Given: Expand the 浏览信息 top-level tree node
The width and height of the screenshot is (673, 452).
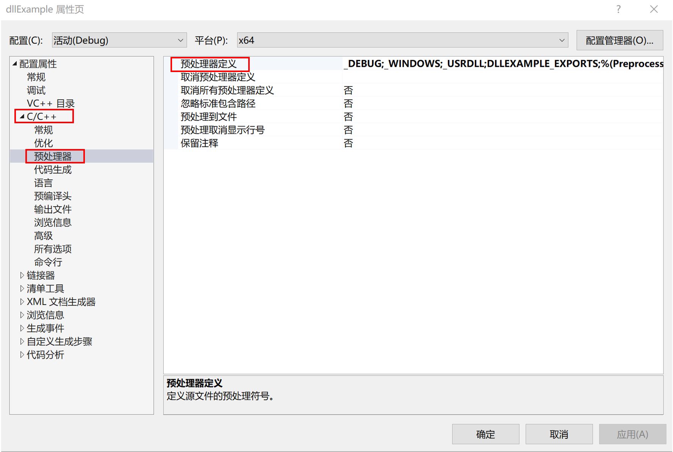Looking at the screenshot, I should [x=22, y=315].
